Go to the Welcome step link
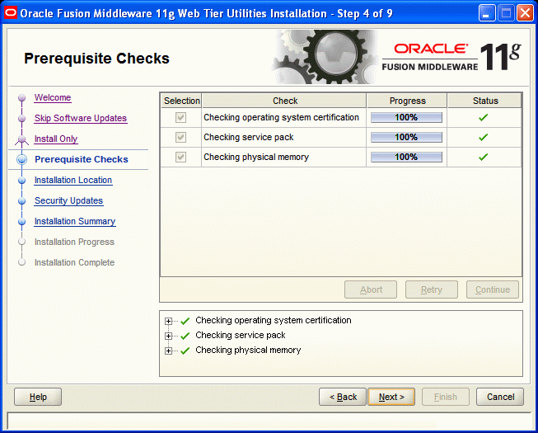 [53, 97]
